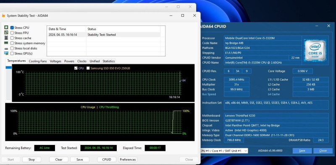Click the Status column header
The height and width of the screenshot is (165, 336).
(x=123, y=29)
